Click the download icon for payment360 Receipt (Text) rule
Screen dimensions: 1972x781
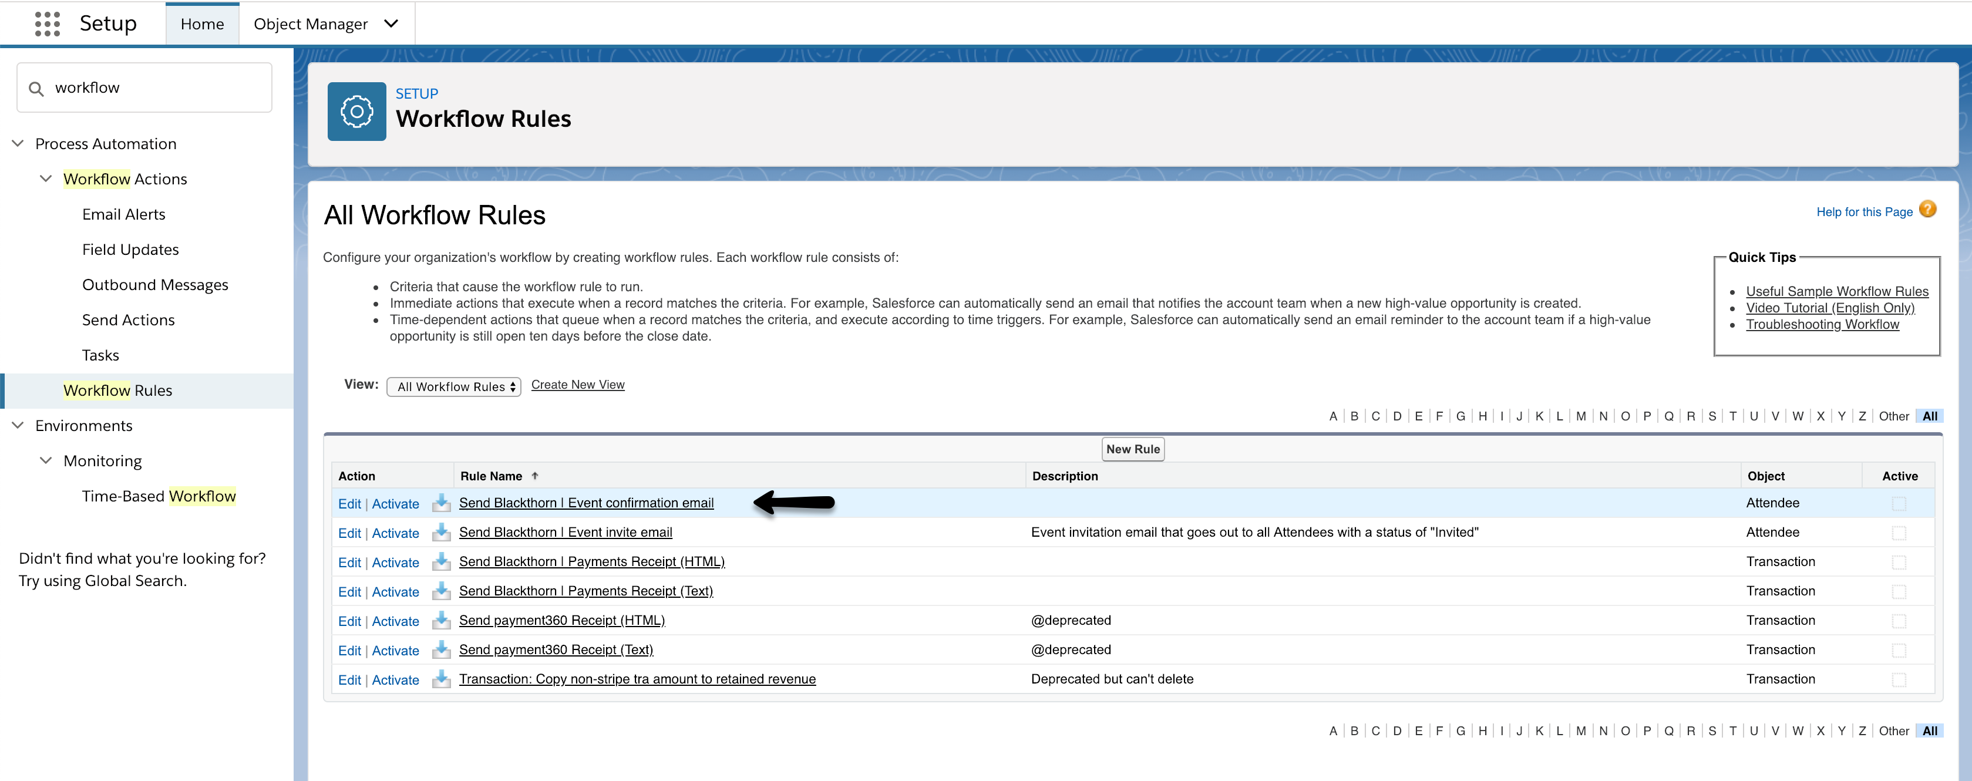tap(441, 650)
